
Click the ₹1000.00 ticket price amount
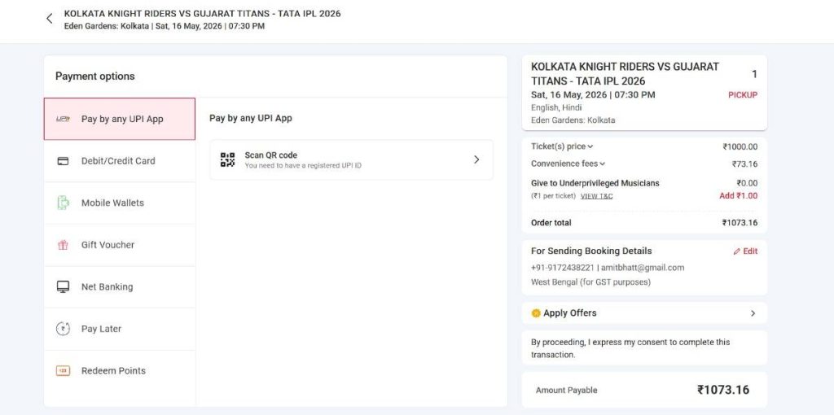tap(740, 147)
